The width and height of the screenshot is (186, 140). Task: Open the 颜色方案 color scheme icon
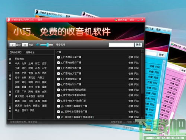(116, 20)
